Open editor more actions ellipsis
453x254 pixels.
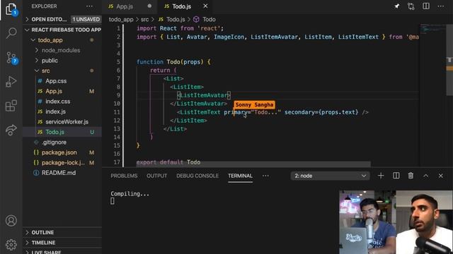pyautogui.click(x=440, y=6)
